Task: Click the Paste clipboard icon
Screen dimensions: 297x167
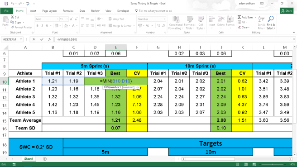Action: (x=5, y=19)
